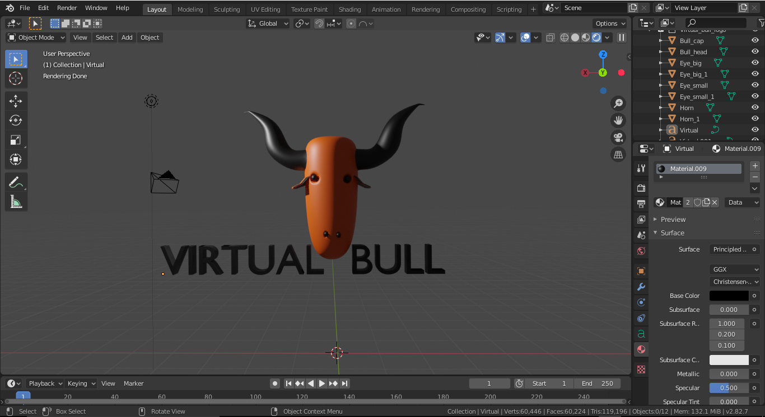Switch to the Animation workspace tab
The width and height of the screenshot is (765, 417).
386,10
